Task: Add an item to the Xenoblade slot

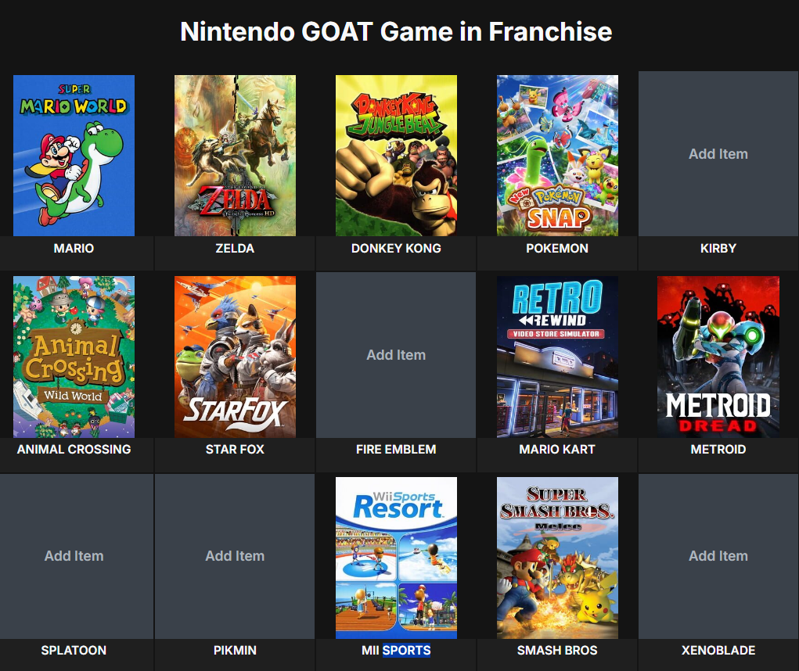Action: [718, 556]
